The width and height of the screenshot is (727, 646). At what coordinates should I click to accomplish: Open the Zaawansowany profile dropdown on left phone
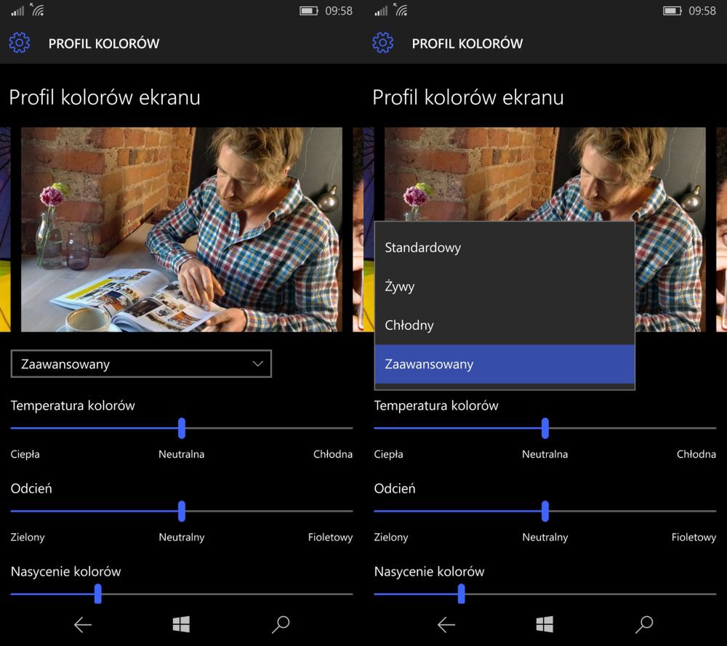(141, 364)
